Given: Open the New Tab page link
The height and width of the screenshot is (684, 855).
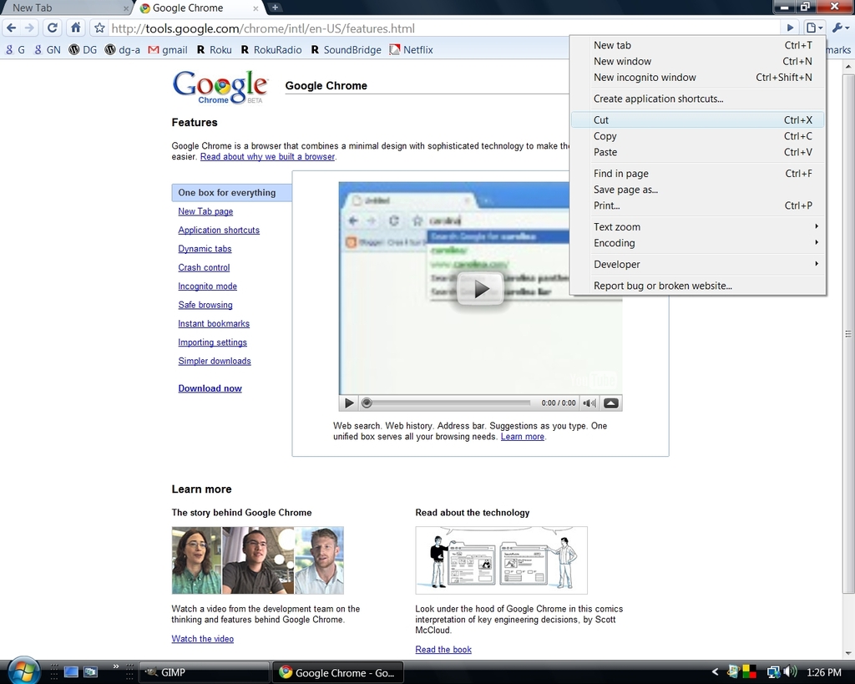Looking at the screenshot, I should (x=205, y=211).
